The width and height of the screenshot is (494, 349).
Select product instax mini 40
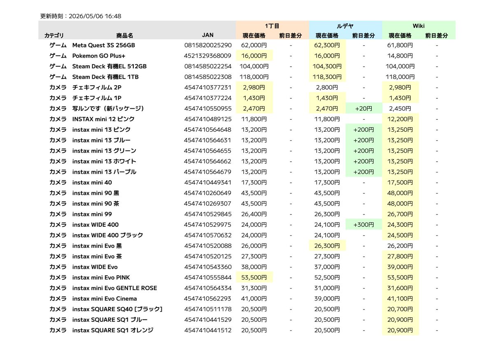(92, 182)
